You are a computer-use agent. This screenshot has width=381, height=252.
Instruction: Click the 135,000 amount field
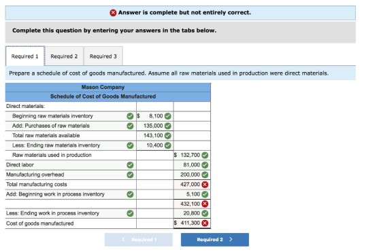(x=155, y=126)
